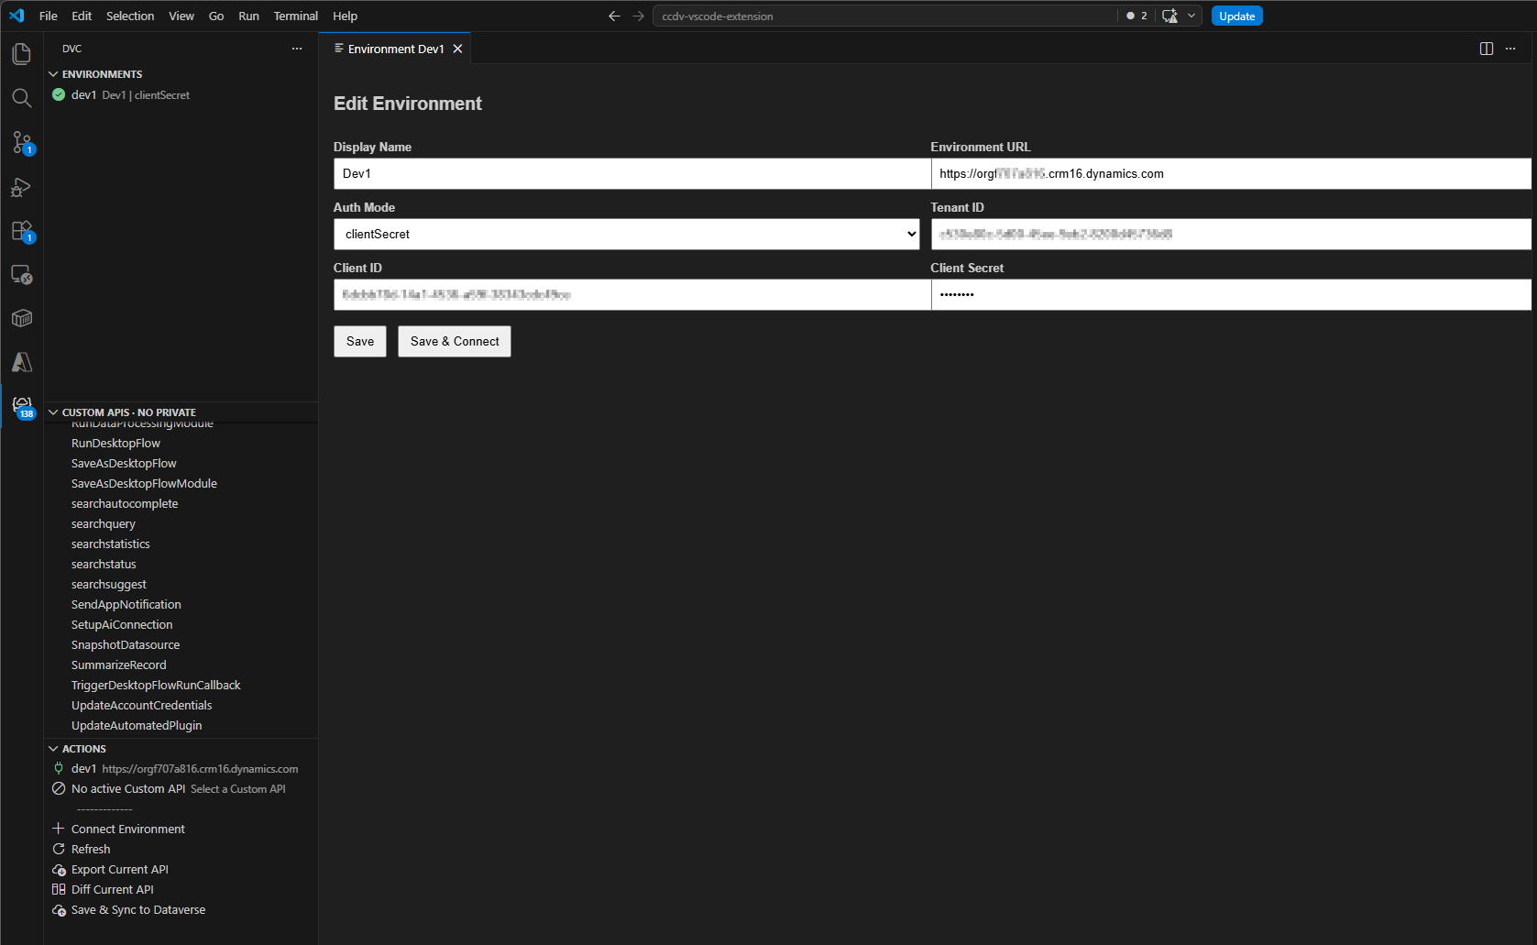The image size is (1537, 945).
Task: Click the Save button
Action: (360, 341)
